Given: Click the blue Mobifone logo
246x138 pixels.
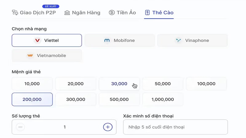Looking at the screenshot, I should coord(107,40).
